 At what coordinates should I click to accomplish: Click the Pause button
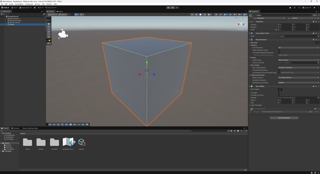coord(172,7)
